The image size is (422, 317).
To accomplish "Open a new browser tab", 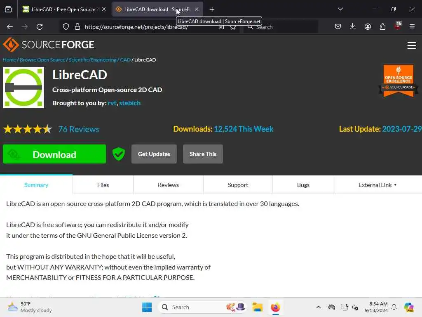I will [x=212, y=9].
